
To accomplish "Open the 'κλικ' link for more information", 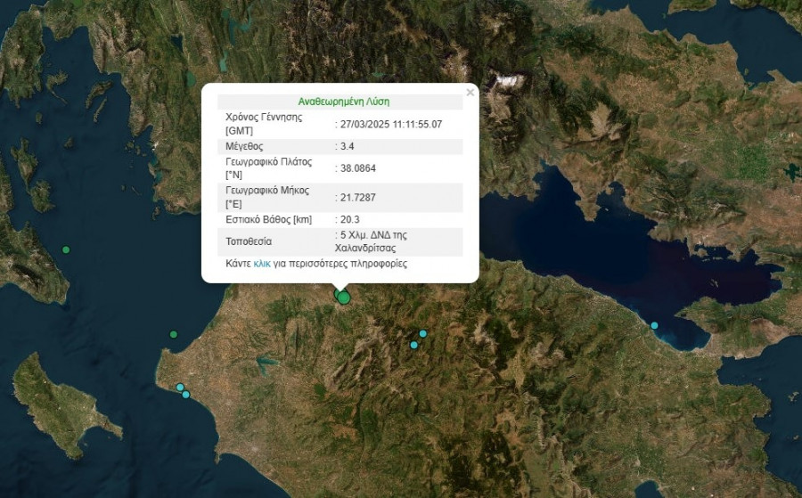I will (x=262, y=264).
